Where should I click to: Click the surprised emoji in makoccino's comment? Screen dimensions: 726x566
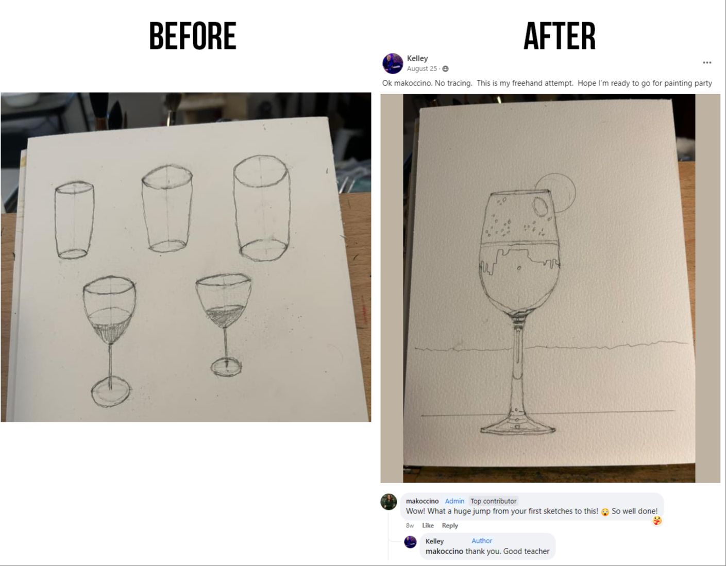point(605,512)
